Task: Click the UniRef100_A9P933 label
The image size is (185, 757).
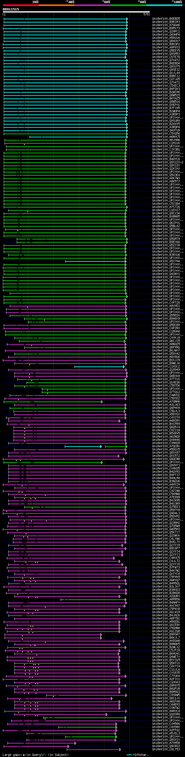Action: [x=166, y=47]
